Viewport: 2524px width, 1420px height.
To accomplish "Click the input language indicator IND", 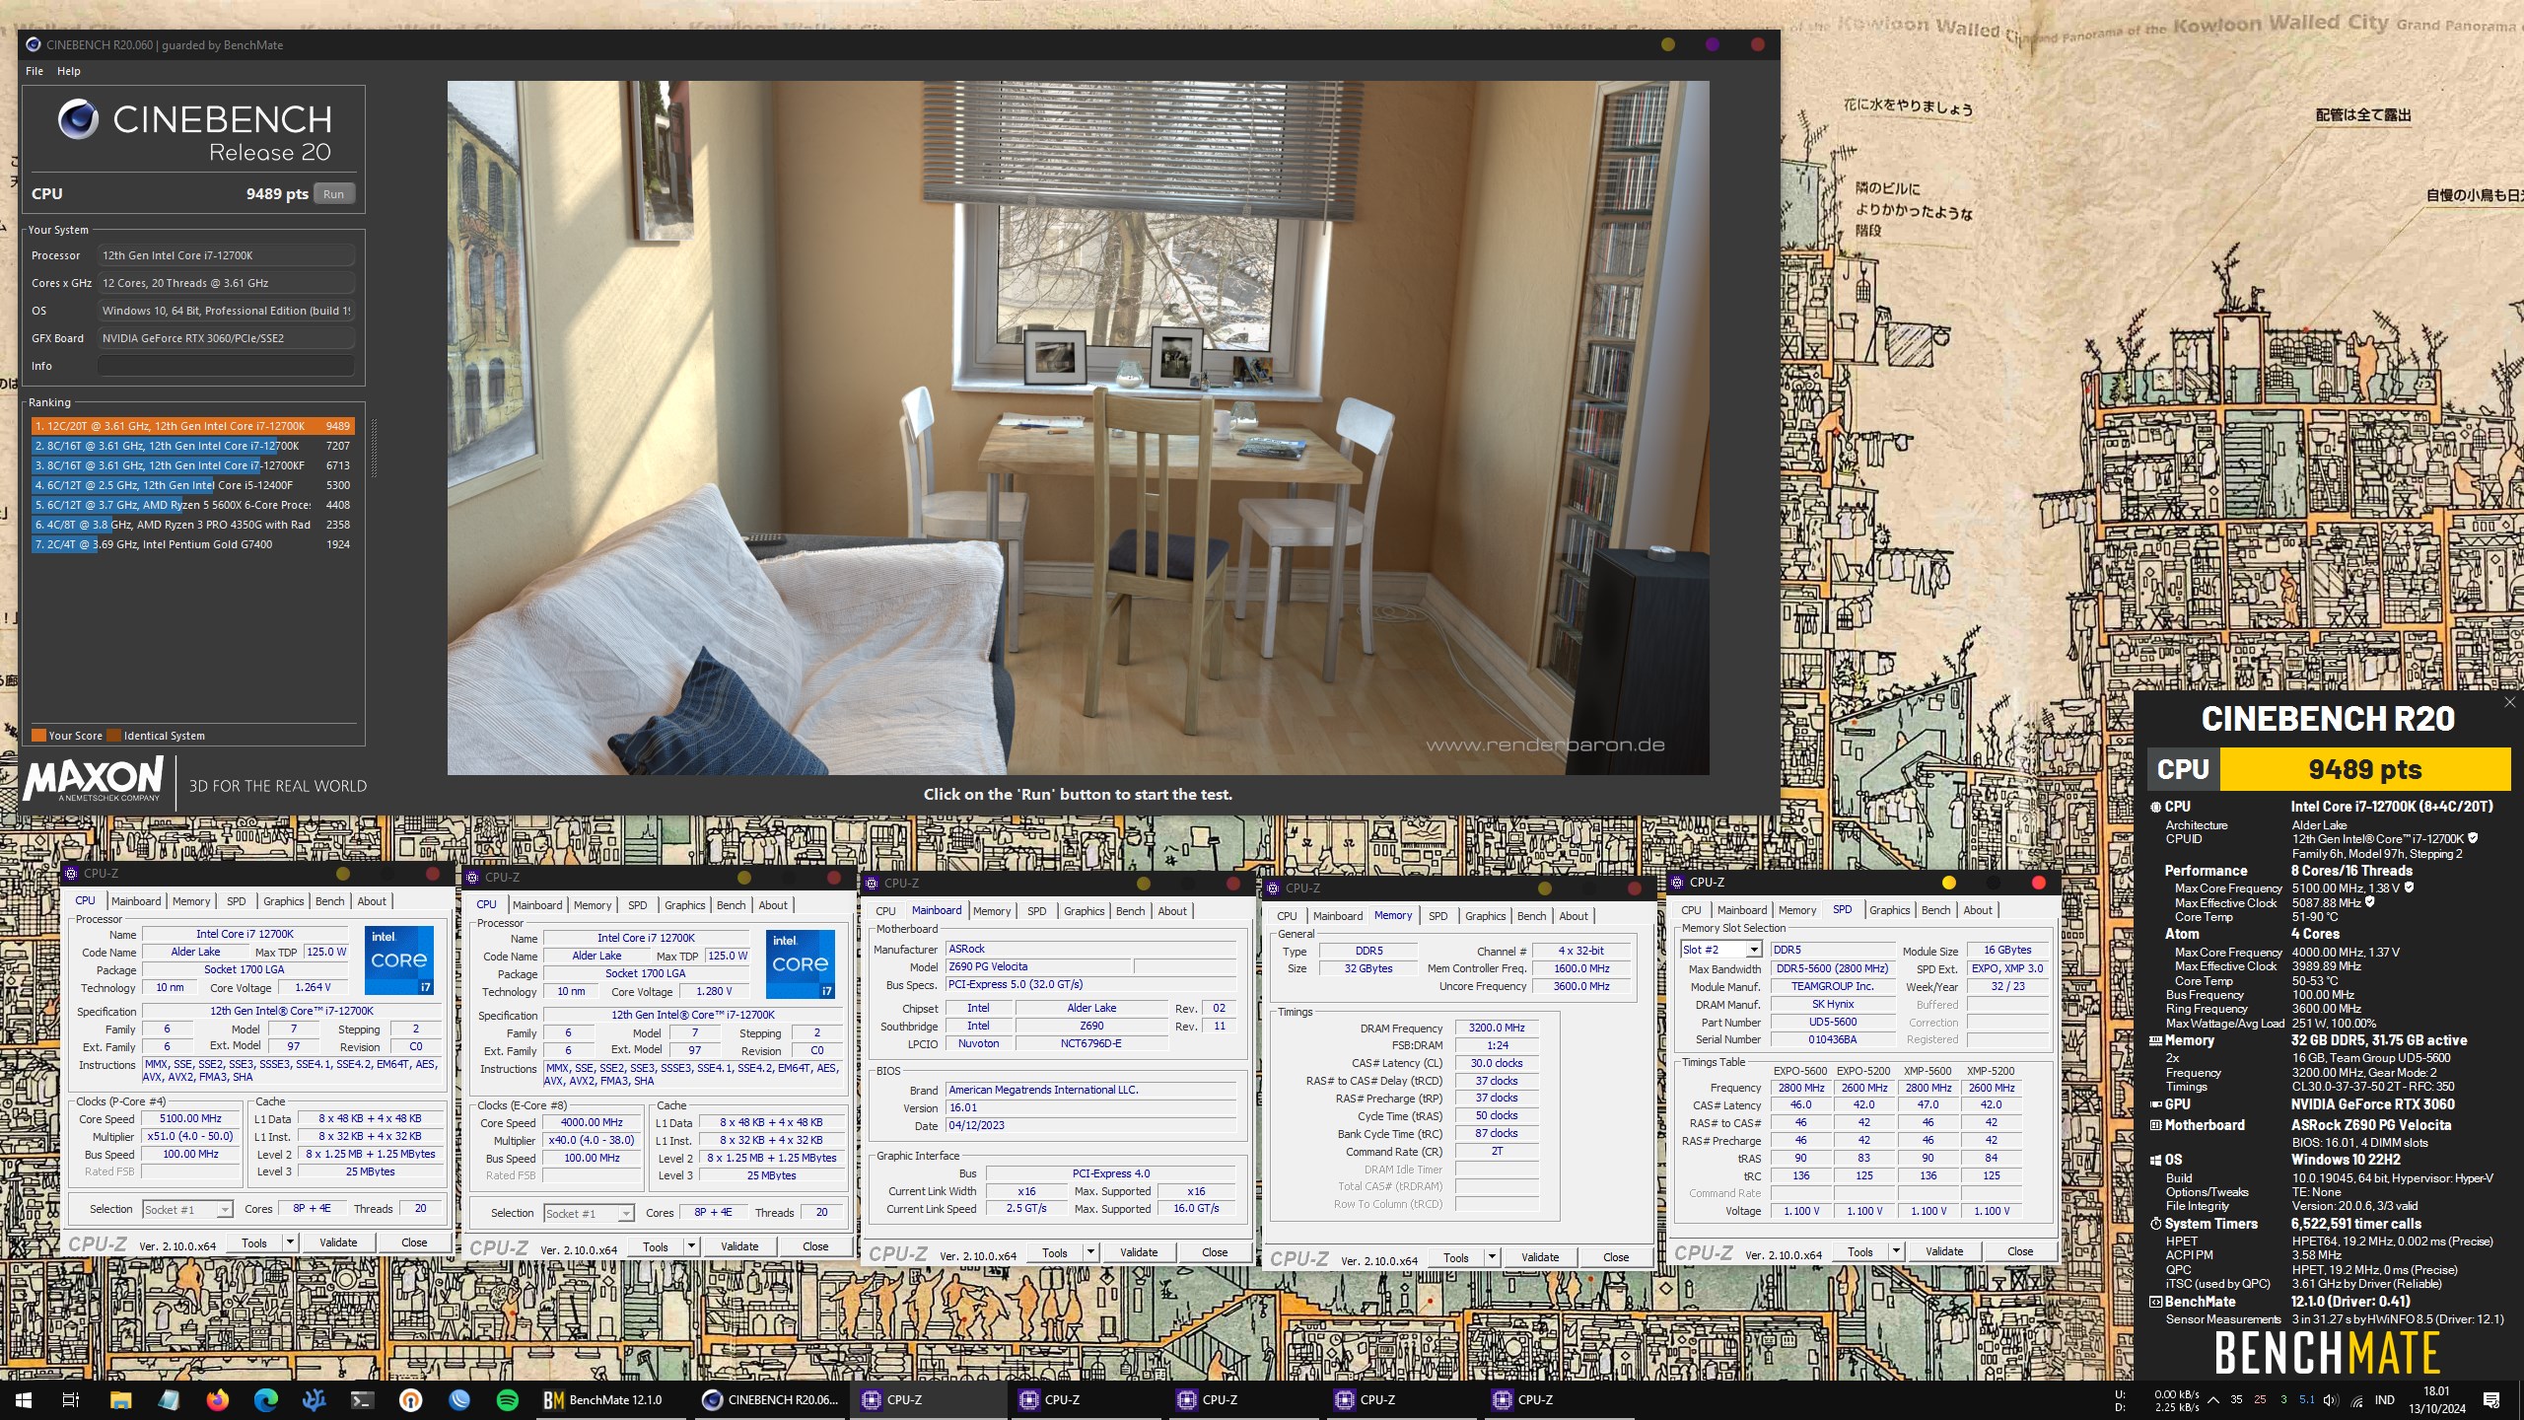I will click(x=2385, y=1400).
